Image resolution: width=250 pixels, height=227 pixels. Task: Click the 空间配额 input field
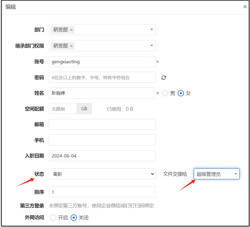click(x=63, y=109)
